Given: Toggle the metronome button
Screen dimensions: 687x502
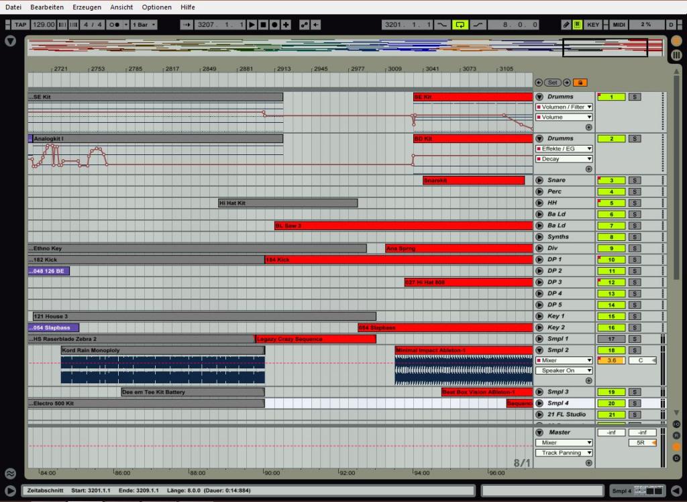Looking at the screenshot, I should tap(114, 25).
